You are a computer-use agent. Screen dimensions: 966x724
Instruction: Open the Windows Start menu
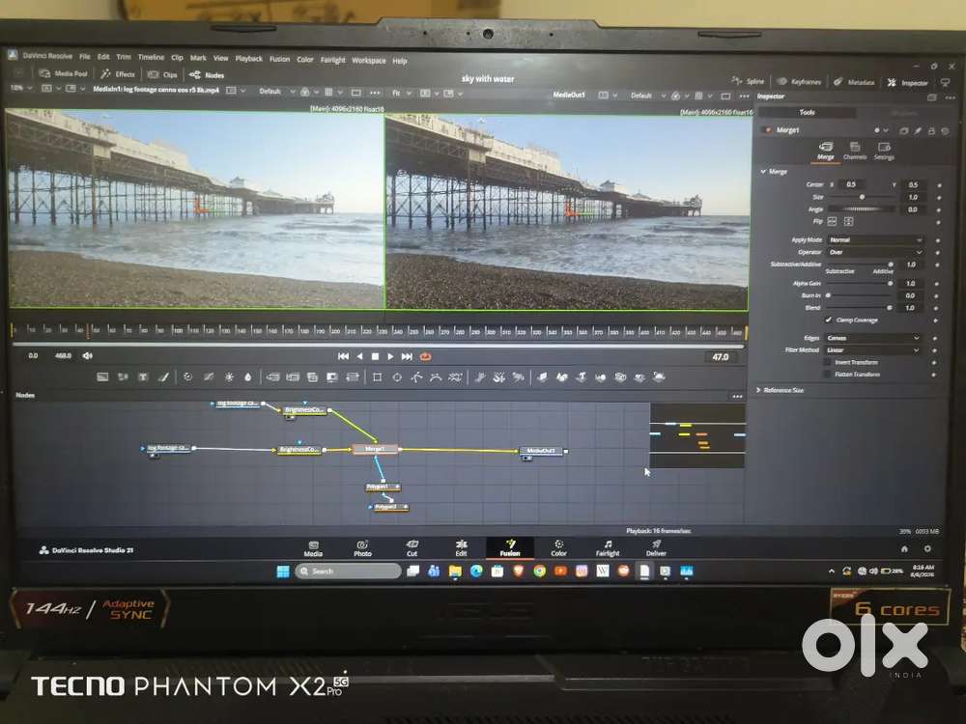click(x=283, y=571)
